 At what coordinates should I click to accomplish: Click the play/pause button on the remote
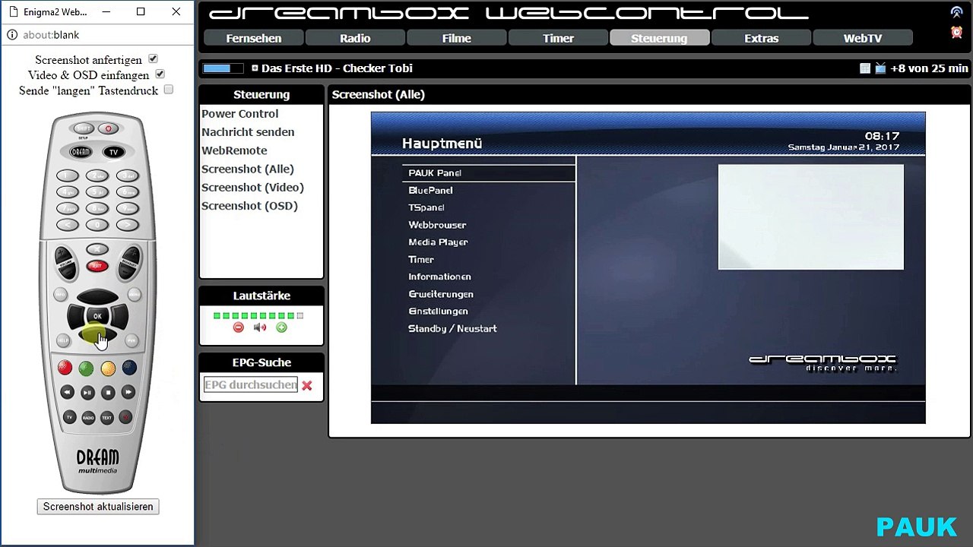87,392
